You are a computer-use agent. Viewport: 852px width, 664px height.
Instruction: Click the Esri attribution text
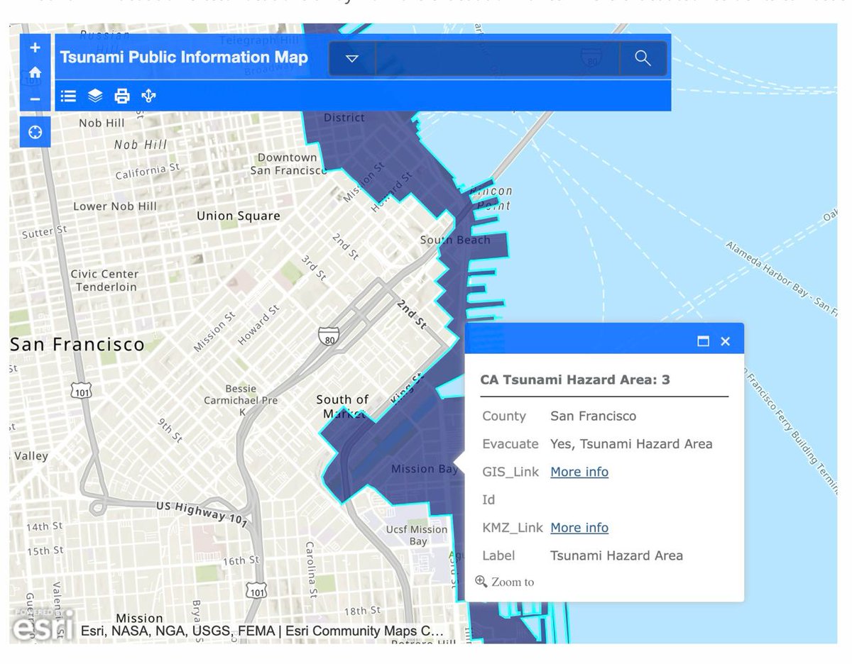(x=262, y=631)
